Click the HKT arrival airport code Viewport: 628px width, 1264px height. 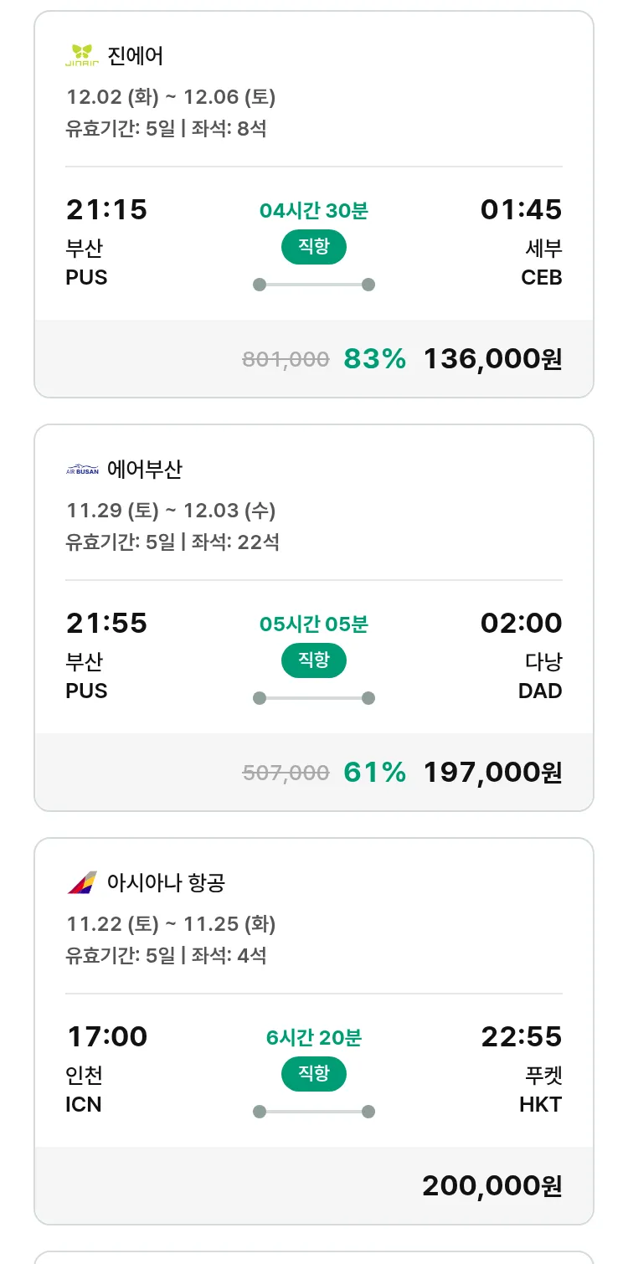pyautogui.click(x=540, y=1104)
